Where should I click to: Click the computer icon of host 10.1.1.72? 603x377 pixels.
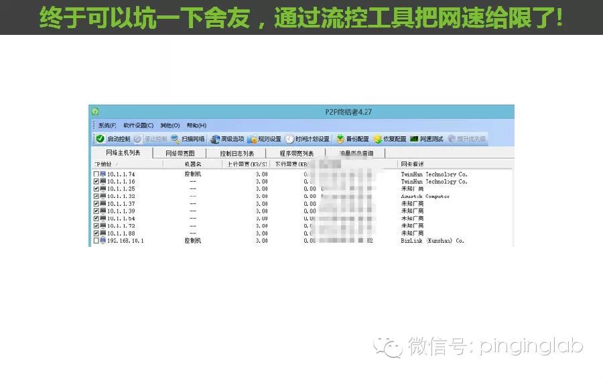point(103,225)
